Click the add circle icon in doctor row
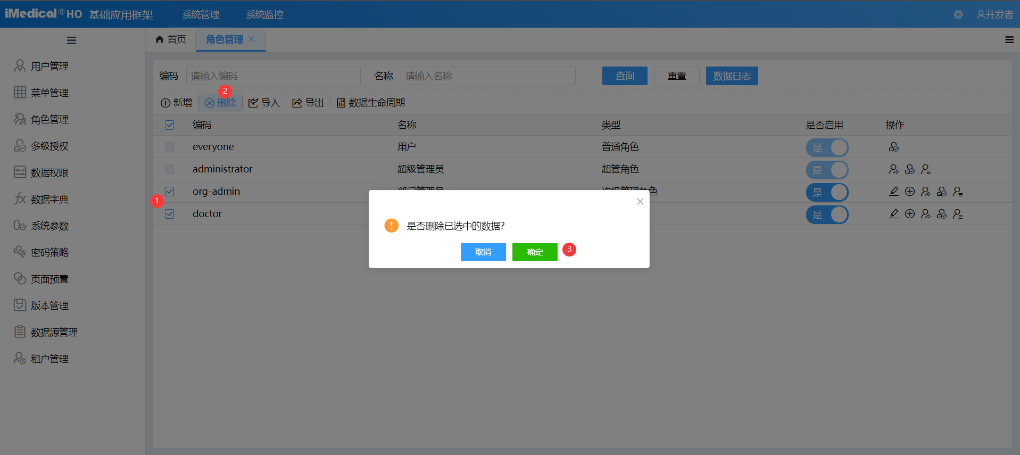 pyautogui.click(x=910, y=214)
